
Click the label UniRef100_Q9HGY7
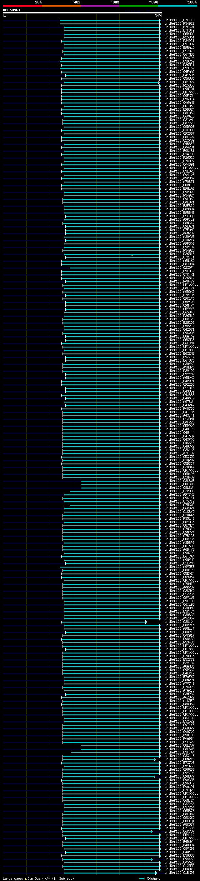pyautogui.click(x=179, y=776)
